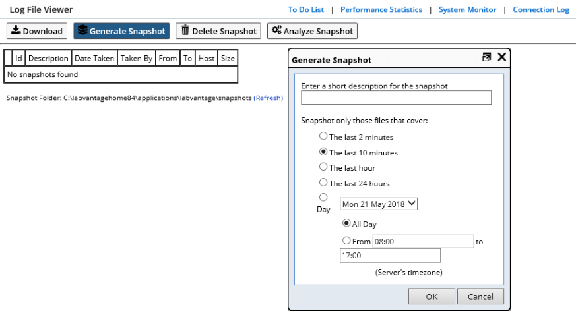
Task: Choose 'The last hour' radio button
Action: coord(323,167)
